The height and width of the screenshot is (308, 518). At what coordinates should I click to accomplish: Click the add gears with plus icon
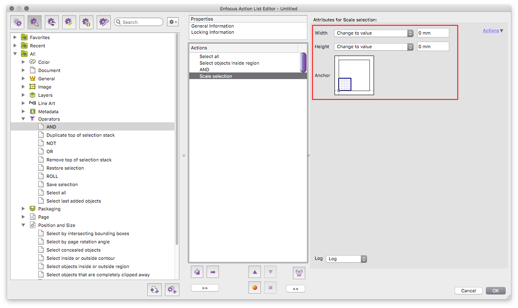[172, 290]
